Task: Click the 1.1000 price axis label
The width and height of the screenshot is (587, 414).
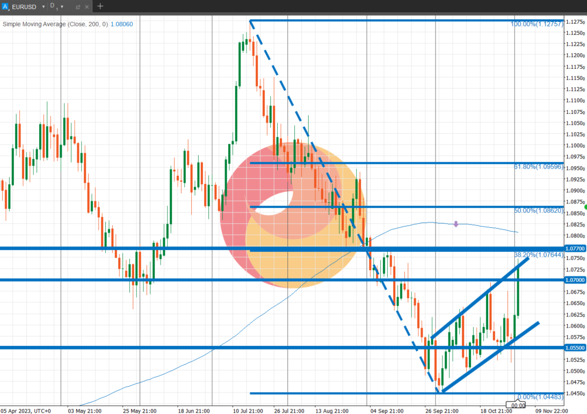Action: point(575,146)
